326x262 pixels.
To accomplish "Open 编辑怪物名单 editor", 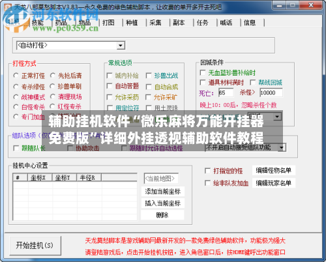I will pos(274,171).
